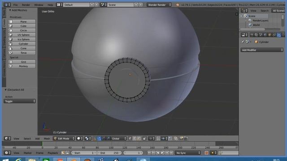Switch to face select mode
The image size is (287, 161).
point(139,139)
